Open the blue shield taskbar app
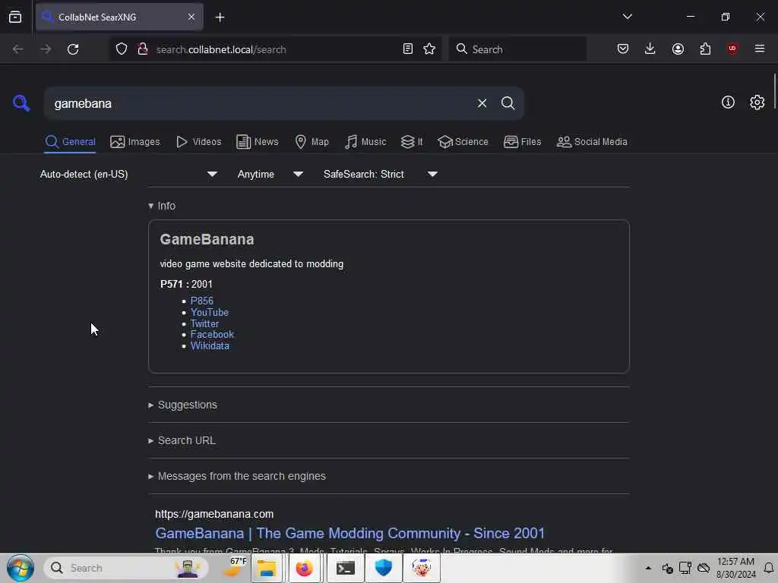This screenshot has width=778, height=583. pyautogui.click(x=383, y=568)
